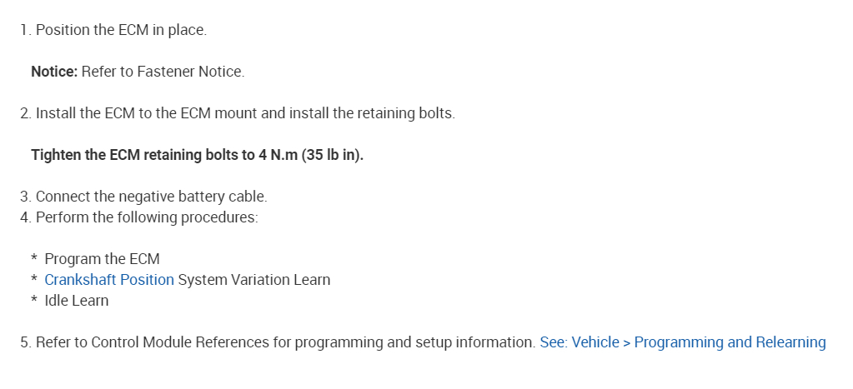Click the asterisk before 'Program the ECM'
Screen dimensions: 853x389
pos(34,260)
